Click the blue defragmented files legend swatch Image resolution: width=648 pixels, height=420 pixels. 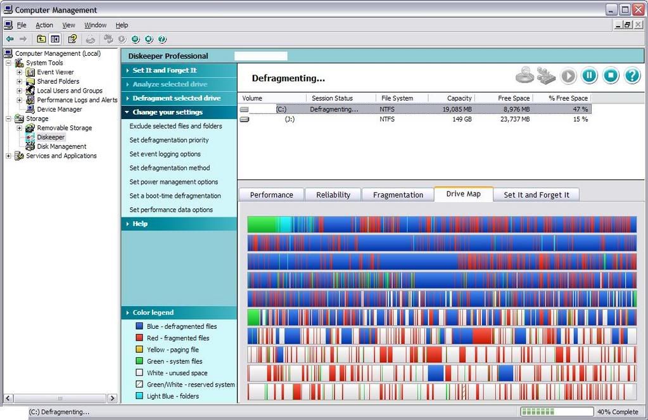coord(140,326)
